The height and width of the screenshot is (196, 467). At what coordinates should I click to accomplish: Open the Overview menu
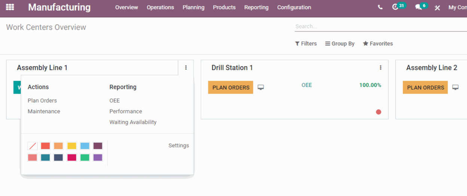126,7
